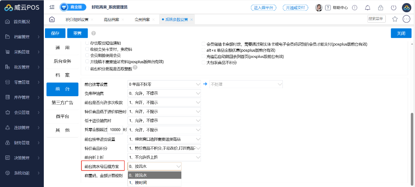Click the help question mark beside 重置
The width and height of the screenshot is (415, 187).
(x=93, y=33)
